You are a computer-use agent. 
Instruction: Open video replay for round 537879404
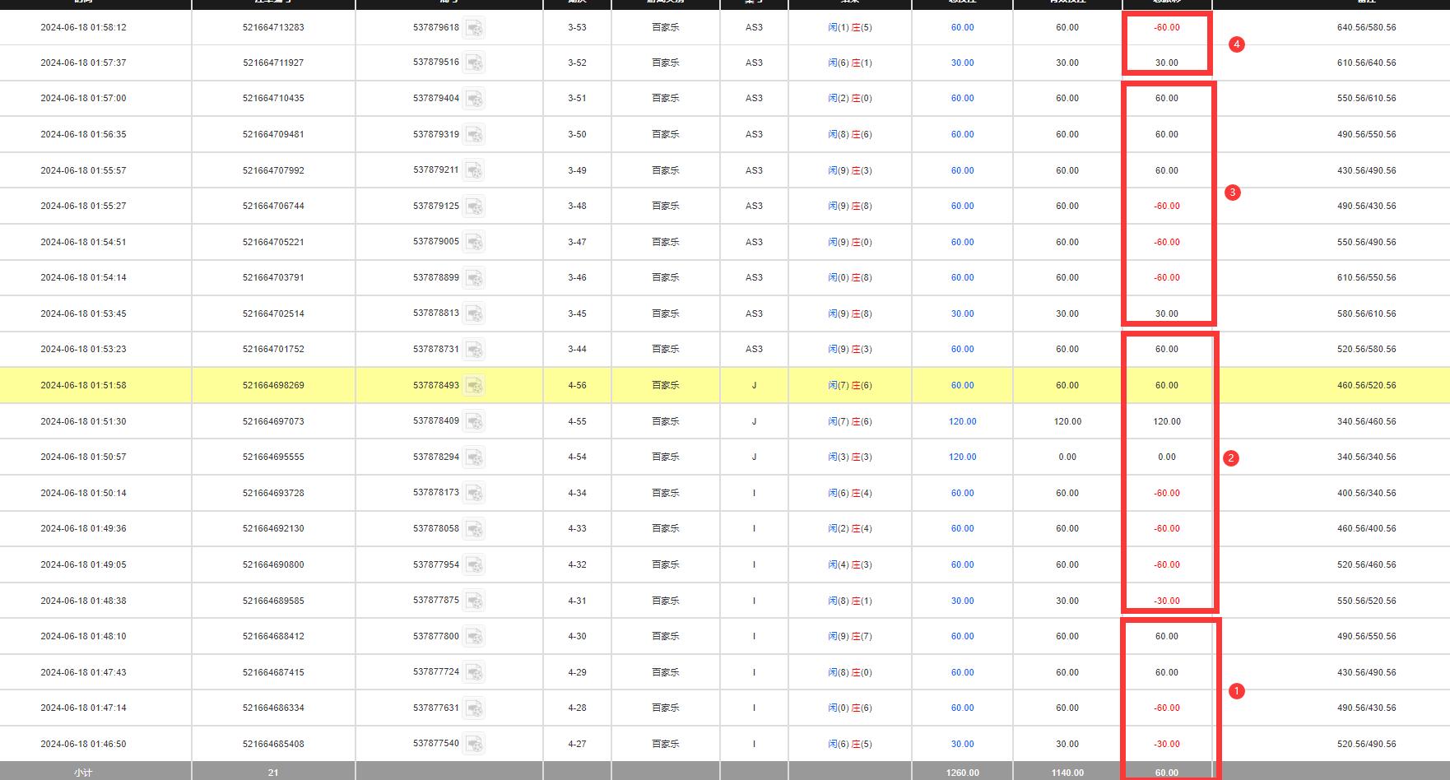coord(474,99)
